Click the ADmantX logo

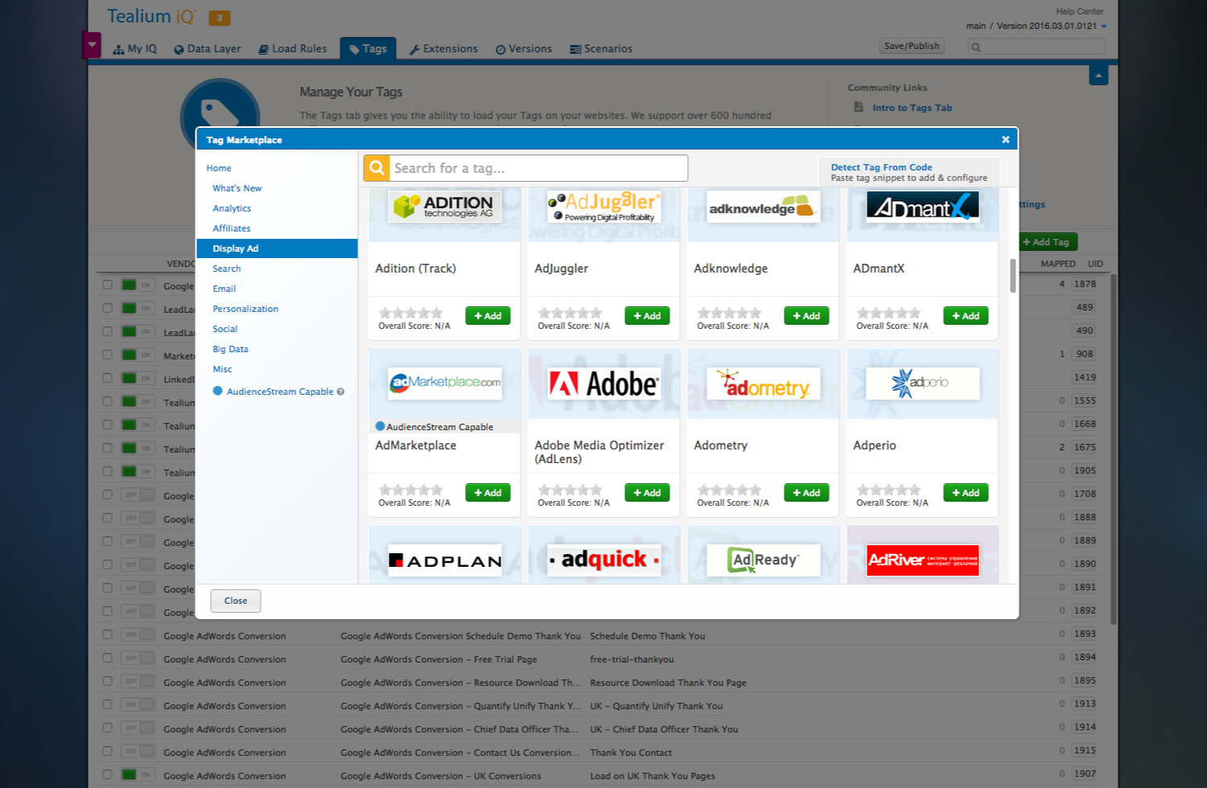click(x=922, y=207)
